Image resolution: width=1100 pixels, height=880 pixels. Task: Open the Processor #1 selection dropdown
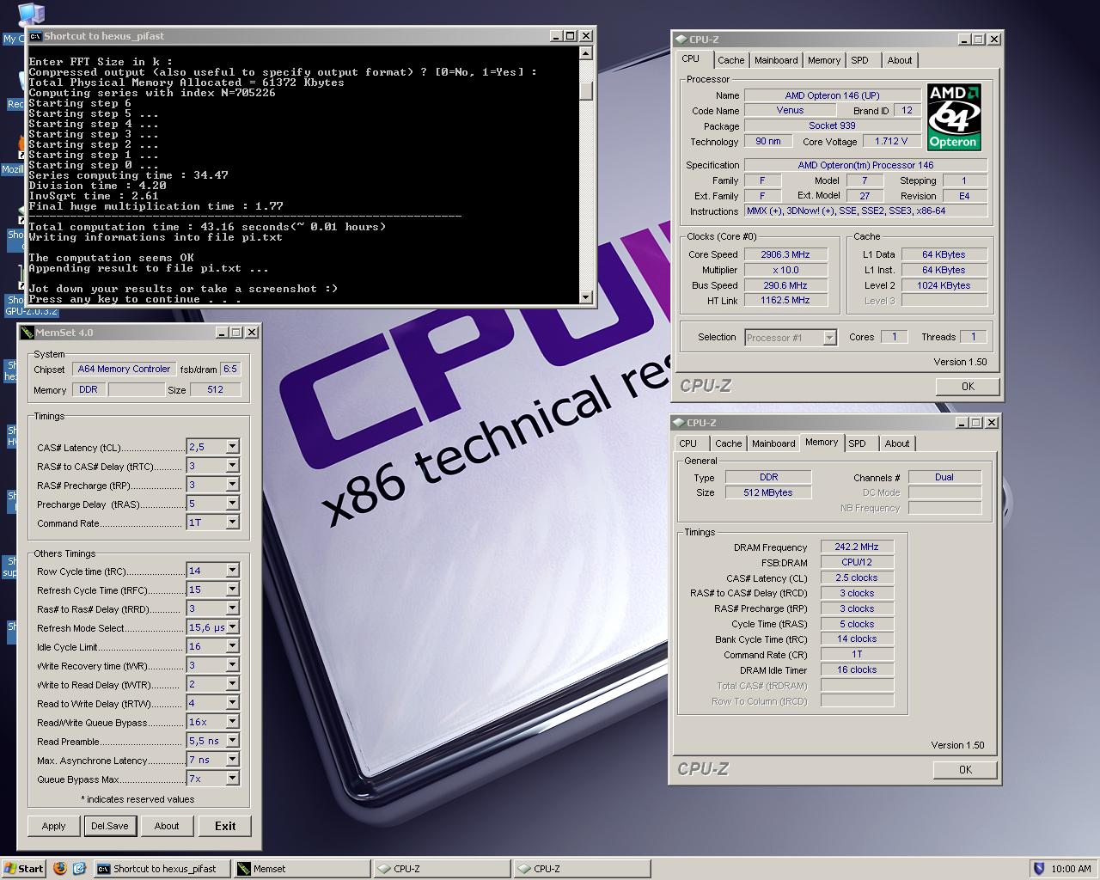pos(829,338)
